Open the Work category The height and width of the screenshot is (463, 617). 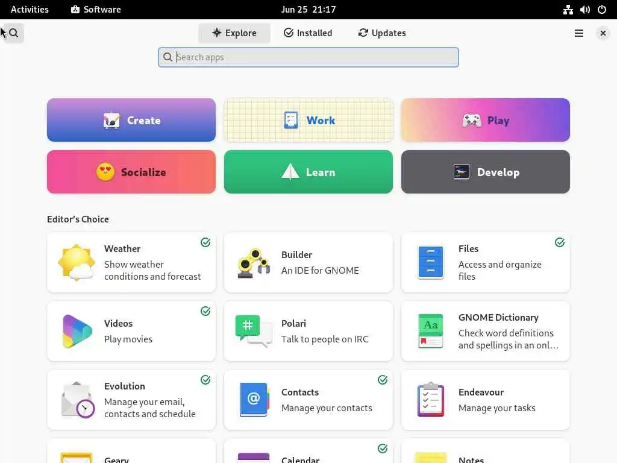click(x=308, y=120)
